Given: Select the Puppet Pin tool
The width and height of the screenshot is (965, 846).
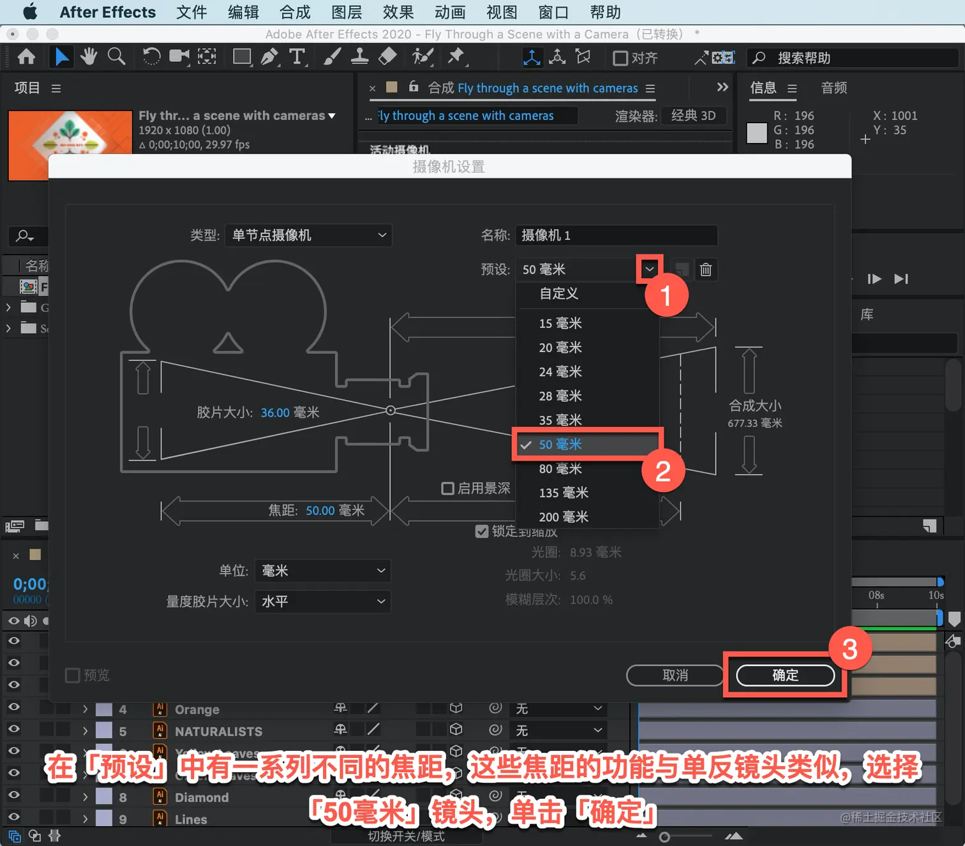Looking at the screenshot, I should [456, 57].
